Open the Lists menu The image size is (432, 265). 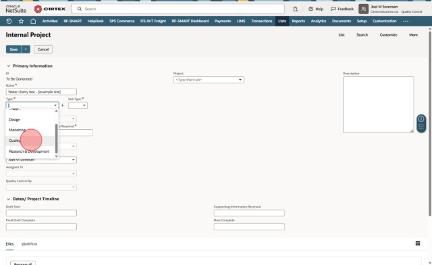tap(282, 21)
